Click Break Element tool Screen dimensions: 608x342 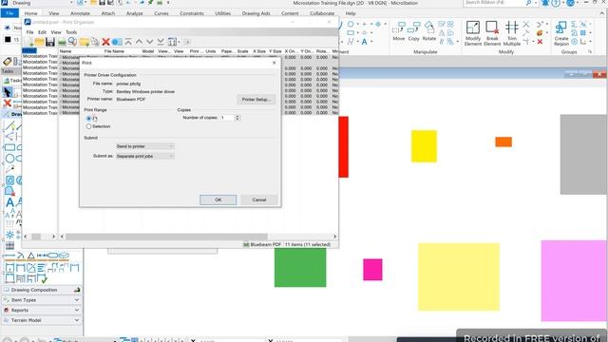[x=492, y=33]
